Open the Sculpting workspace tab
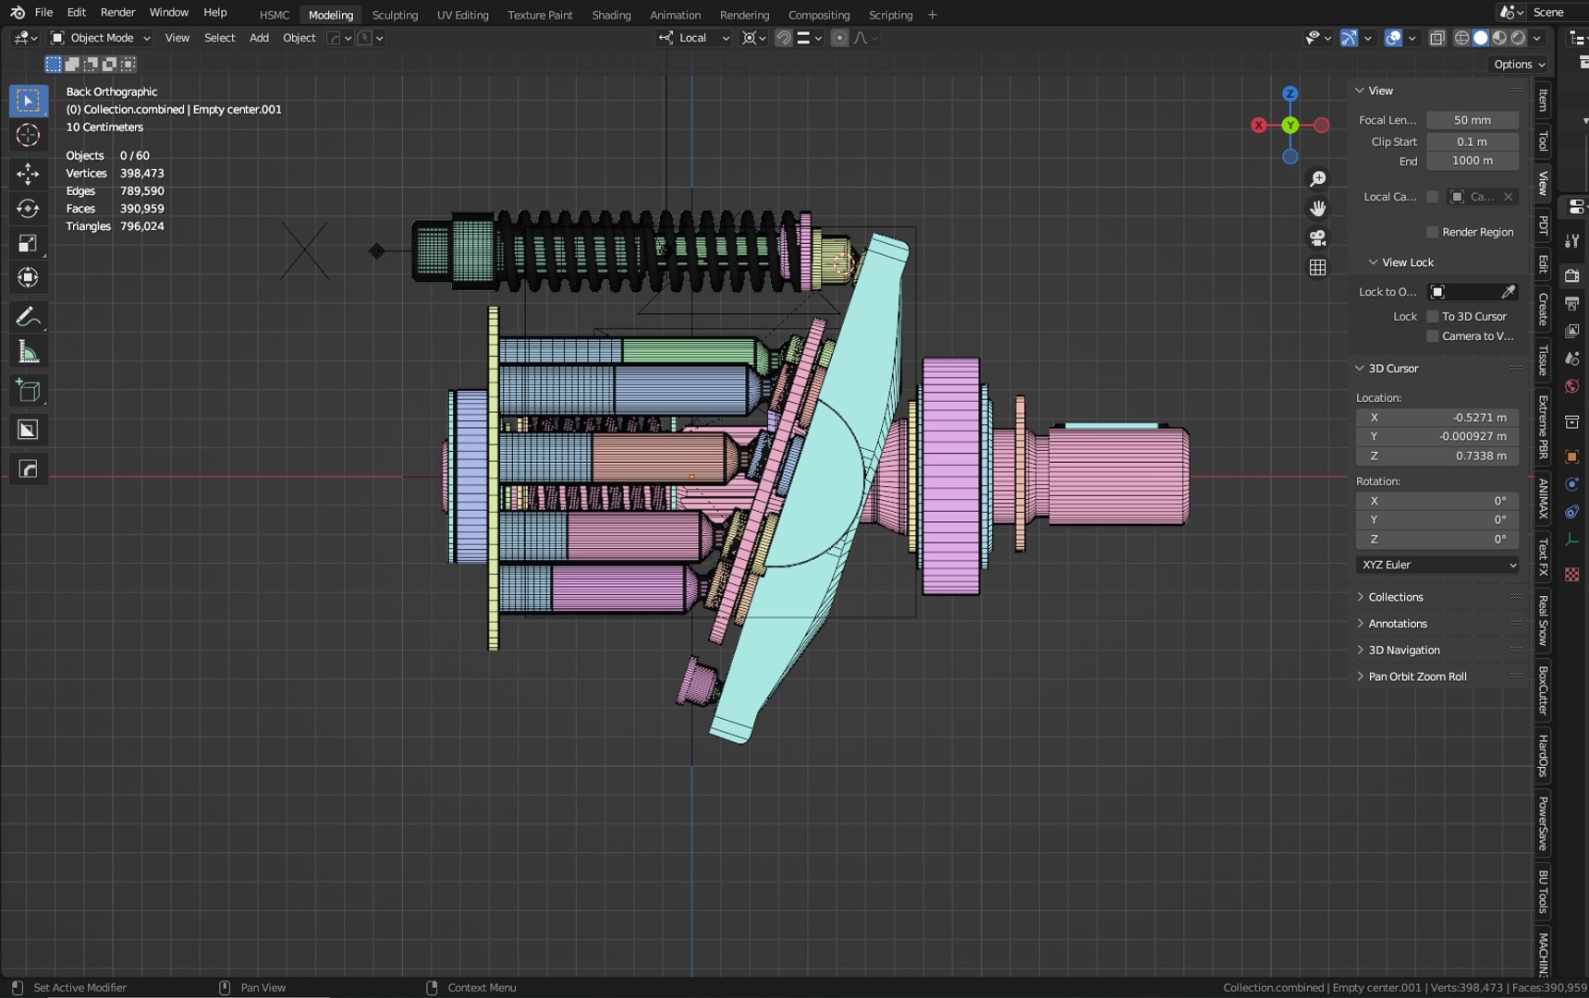 click(395, 15)
